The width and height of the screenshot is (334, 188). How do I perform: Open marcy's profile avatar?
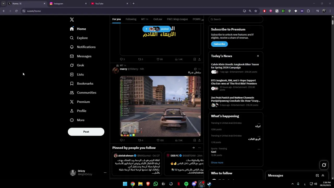pyautogui.click(x=115, y=70)
